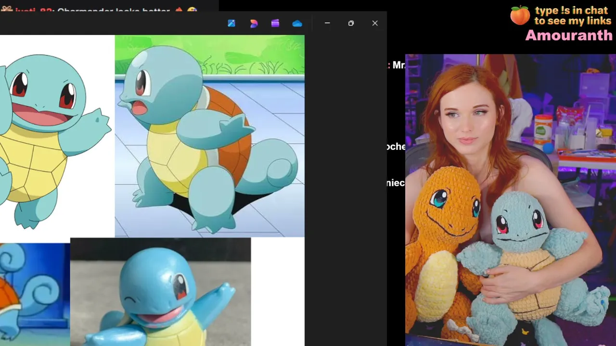Close the photo viewer window
Screen dimensions: 616x346
pos(375,23)
